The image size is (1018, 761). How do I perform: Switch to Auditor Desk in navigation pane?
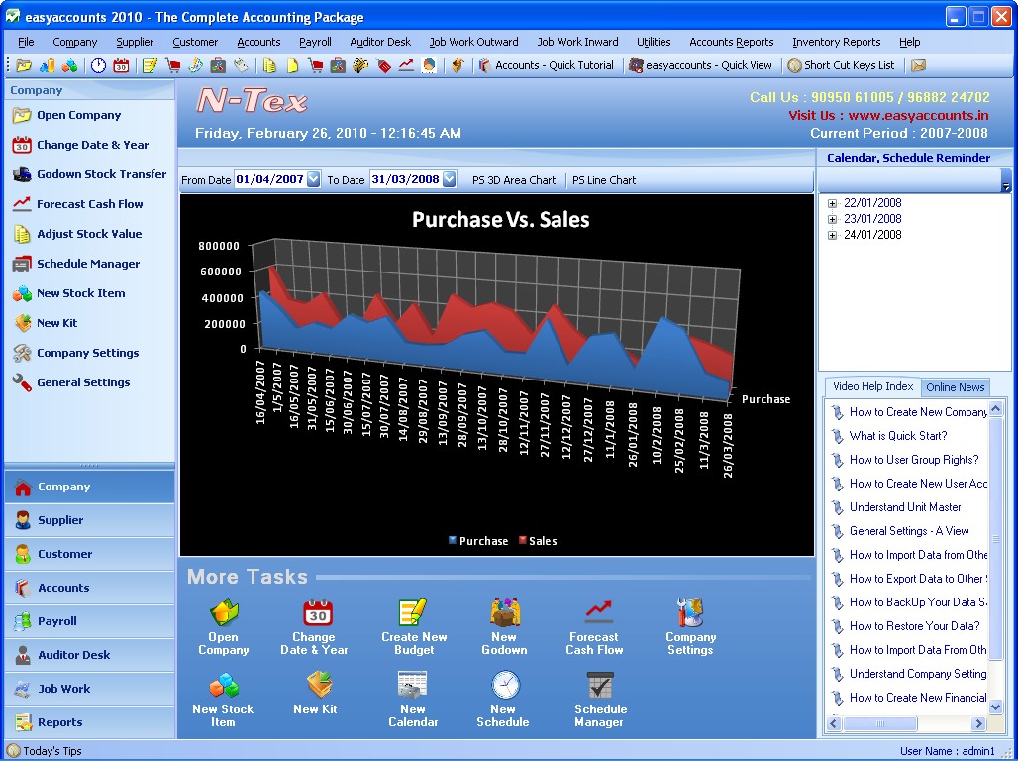point(89,655)
